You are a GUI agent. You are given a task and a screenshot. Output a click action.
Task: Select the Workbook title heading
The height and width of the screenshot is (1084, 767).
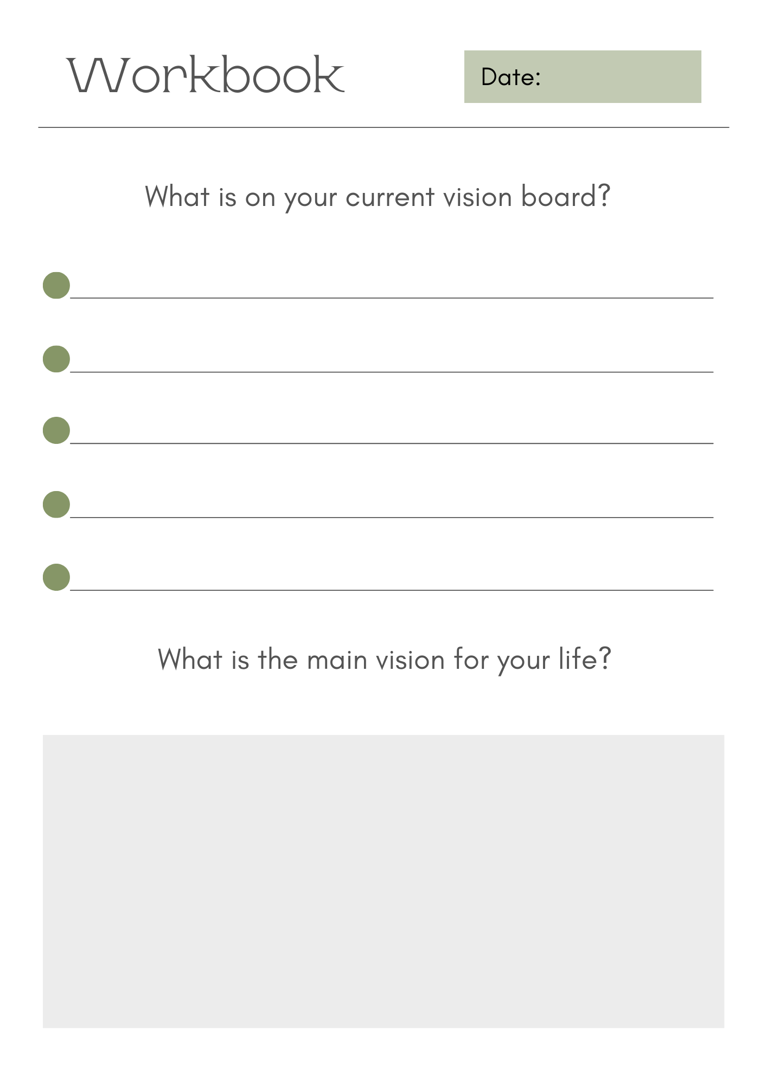coord(206,75)
